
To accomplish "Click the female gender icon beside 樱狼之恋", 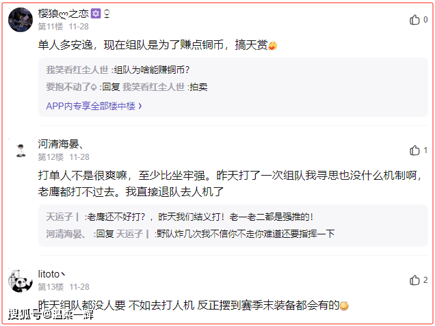I will click(x=107, y=14).
